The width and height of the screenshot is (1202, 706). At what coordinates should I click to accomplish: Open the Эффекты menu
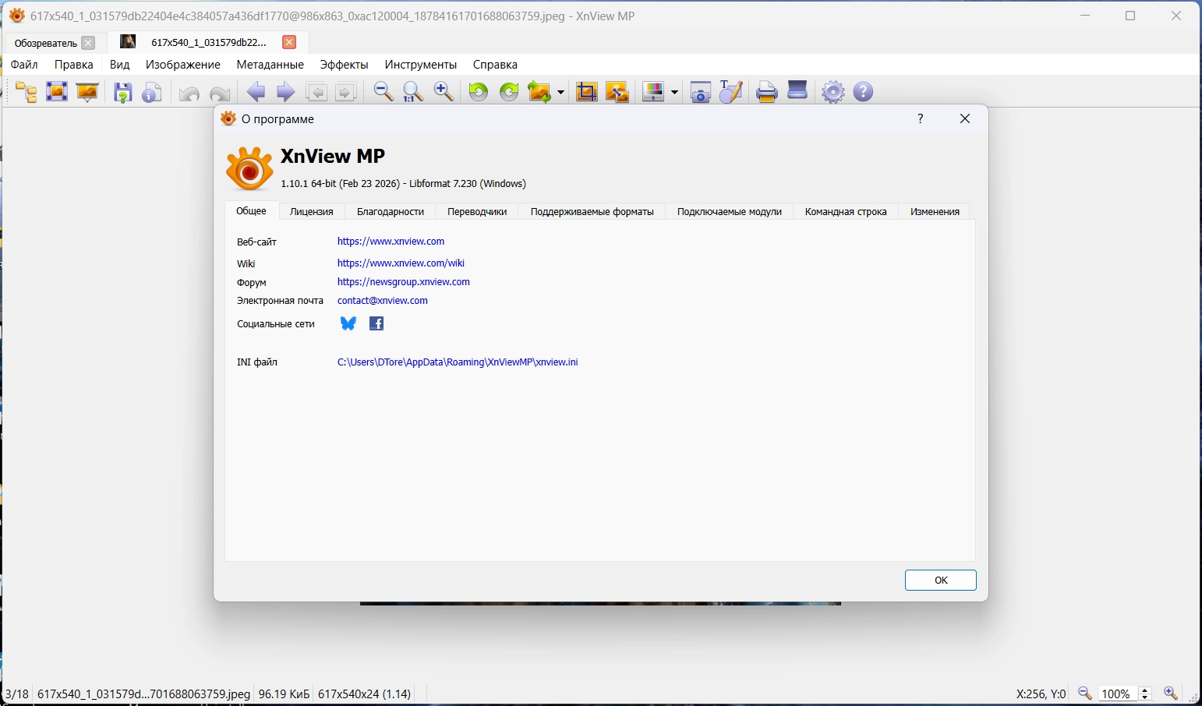345,65
